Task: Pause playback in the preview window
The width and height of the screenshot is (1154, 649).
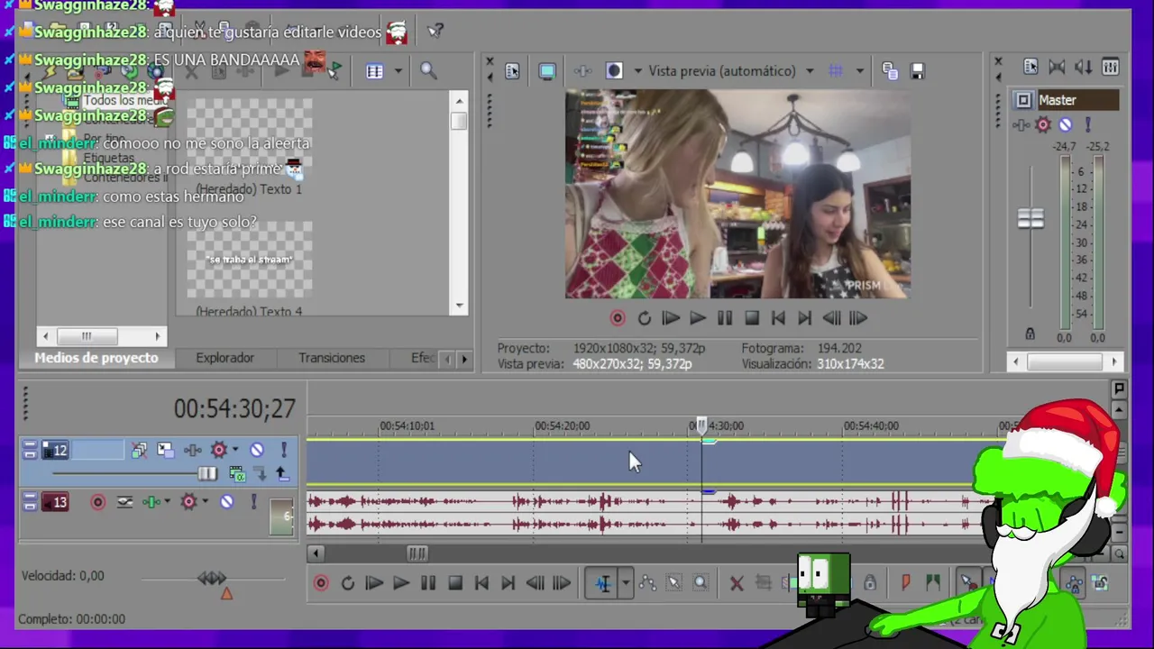Action: point(725,318)
